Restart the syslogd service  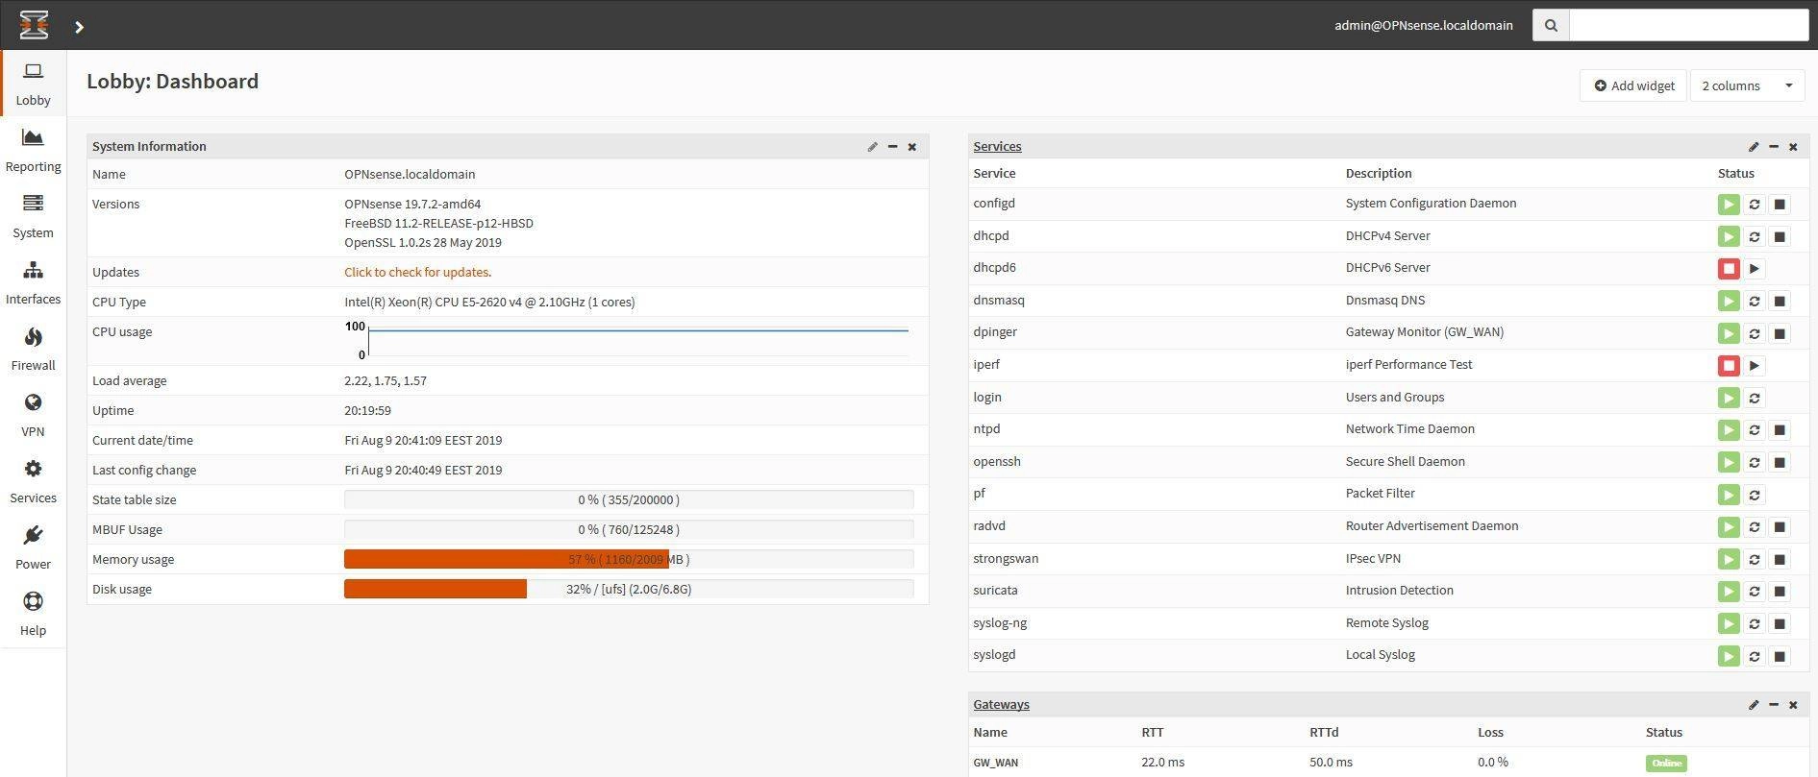click(x=1754, y=656)
